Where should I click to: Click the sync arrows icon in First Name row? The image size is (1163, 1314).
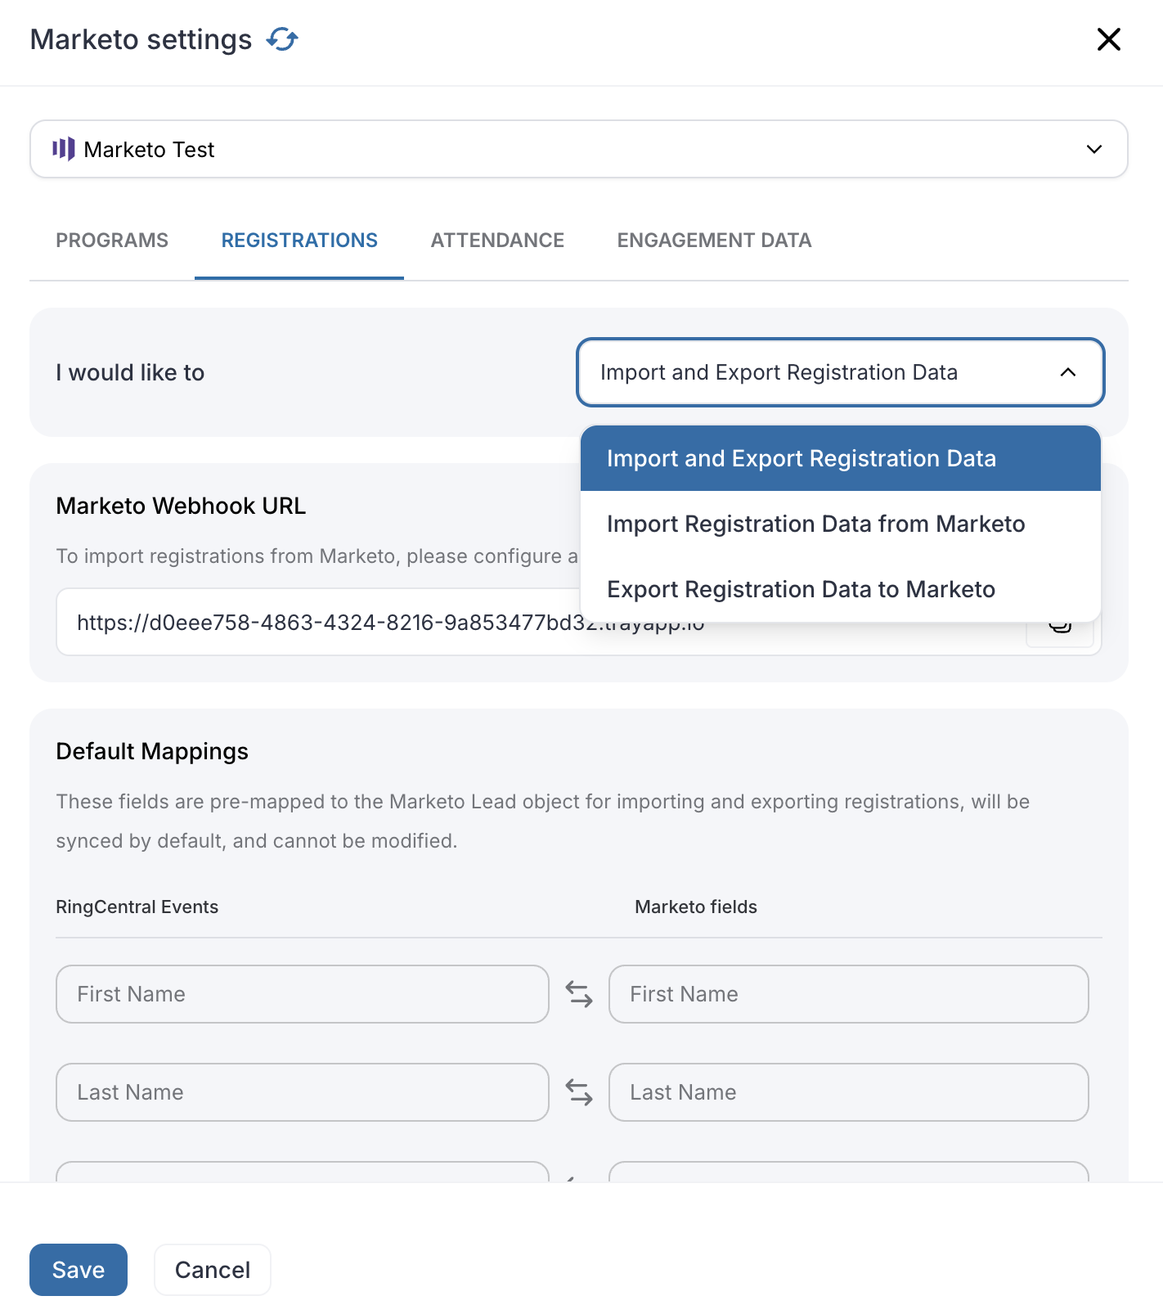coord(579,994)
